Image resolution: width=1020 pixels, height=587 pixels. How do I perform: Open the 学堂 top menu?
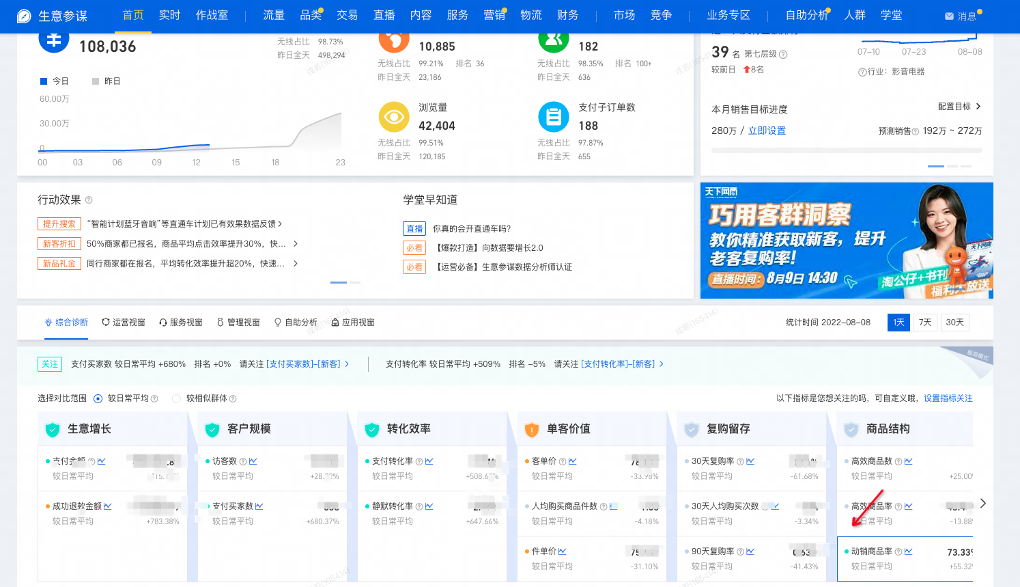pos(891,15)
